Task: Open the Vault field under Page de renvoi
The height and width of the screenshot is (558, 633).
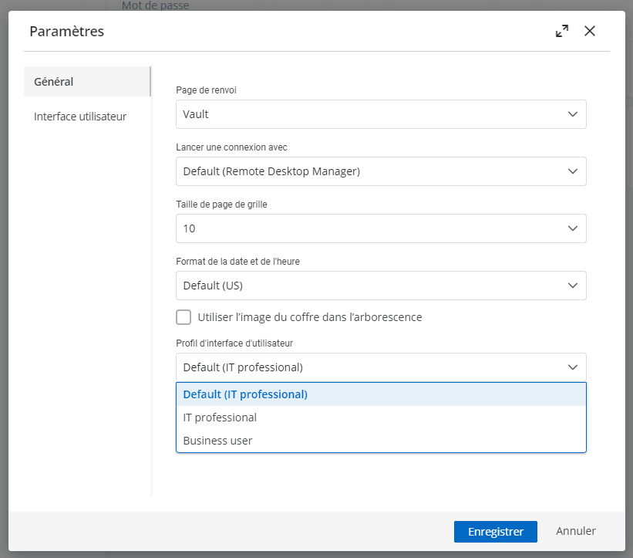Action: (x=370, y=114)
